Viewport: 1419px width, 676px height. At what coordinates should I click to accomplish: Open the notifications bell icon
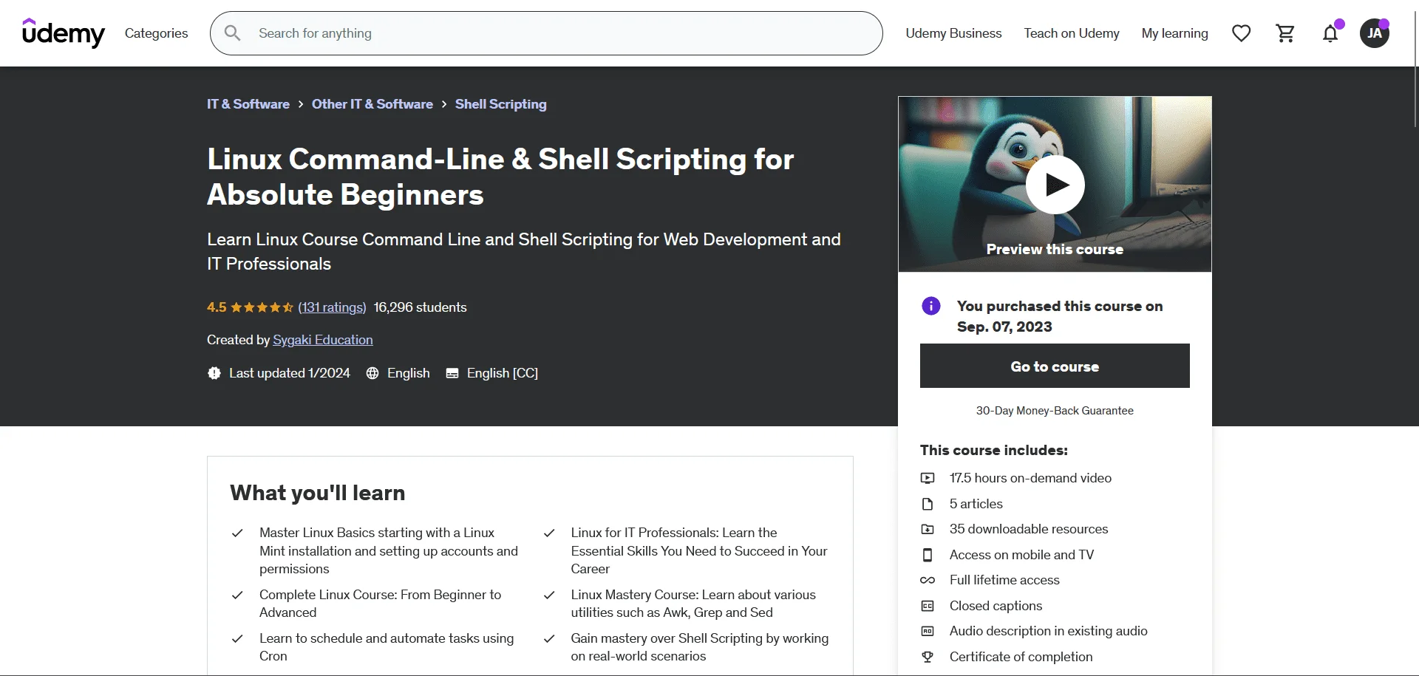click(x=1330, y=33)
